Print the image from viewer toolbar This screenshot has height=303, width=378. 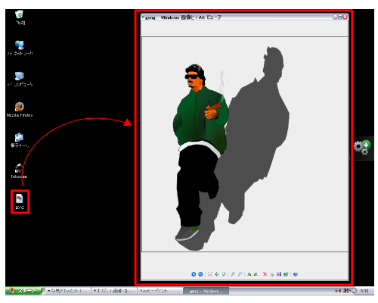tap(272, 274)
